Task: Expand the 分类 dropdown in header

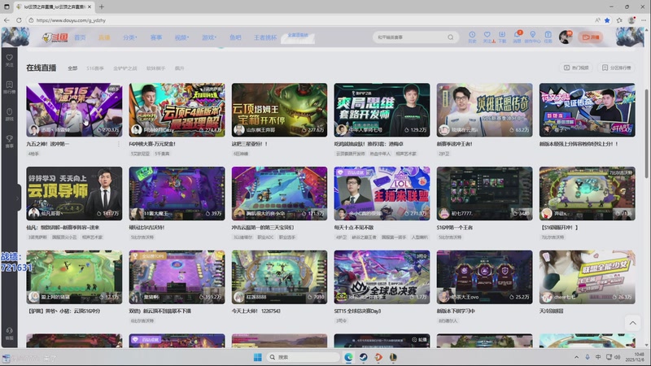Action: pyautogui.click(x=129, y=37)
